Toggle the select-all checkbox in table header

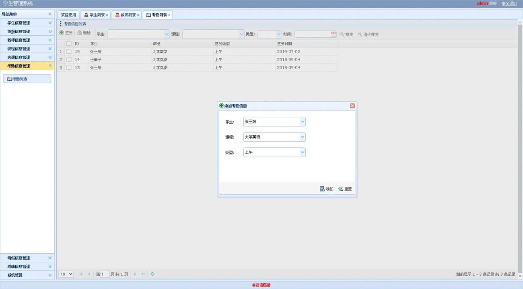point(69,43)
